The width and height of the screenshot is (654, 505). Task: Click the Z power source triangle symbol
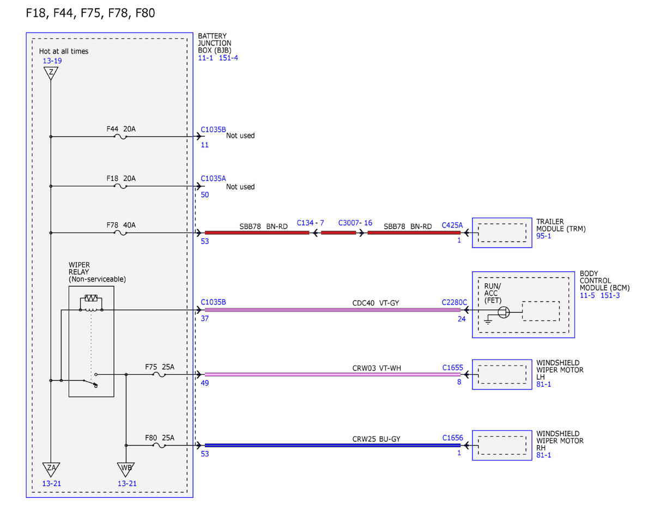click(x=50, y=73)
